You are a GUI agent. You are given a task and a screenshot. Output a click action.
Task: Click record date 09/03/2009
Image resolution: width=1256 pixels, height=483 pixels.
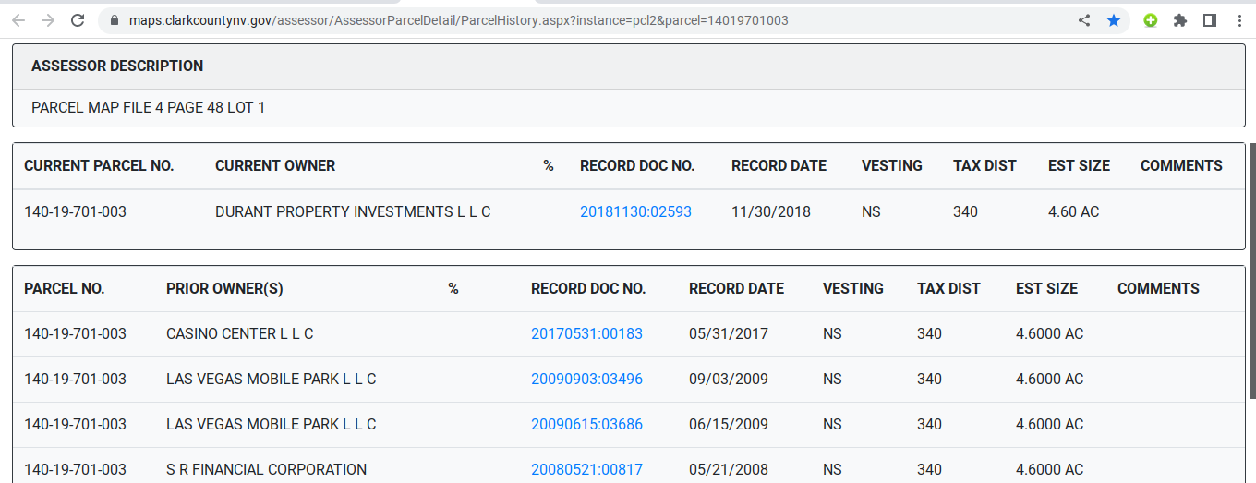(x=729, y=380)
